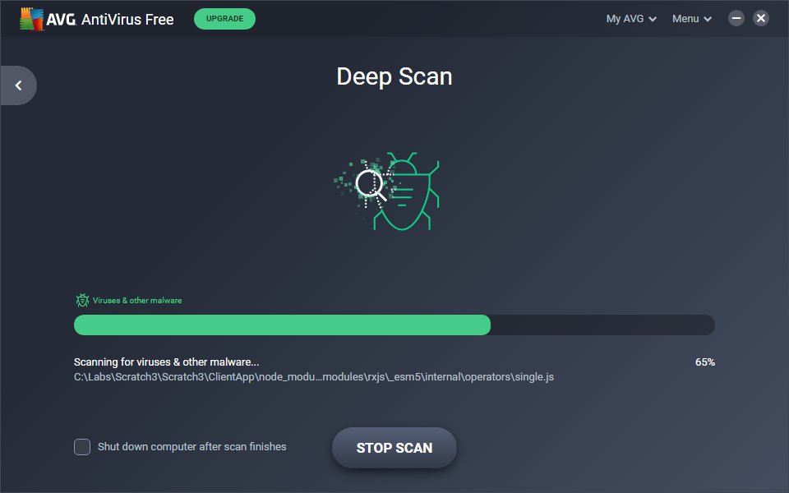Click the magnifying glass in the scan graphic

pyautogui.click(x=371, y=184)
